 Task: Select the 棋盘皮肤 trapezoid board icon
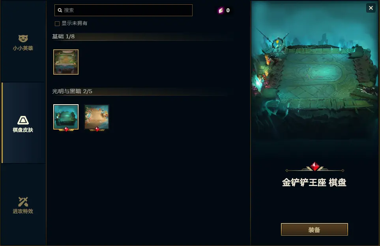pyautogui.click(x=23, y=120)
